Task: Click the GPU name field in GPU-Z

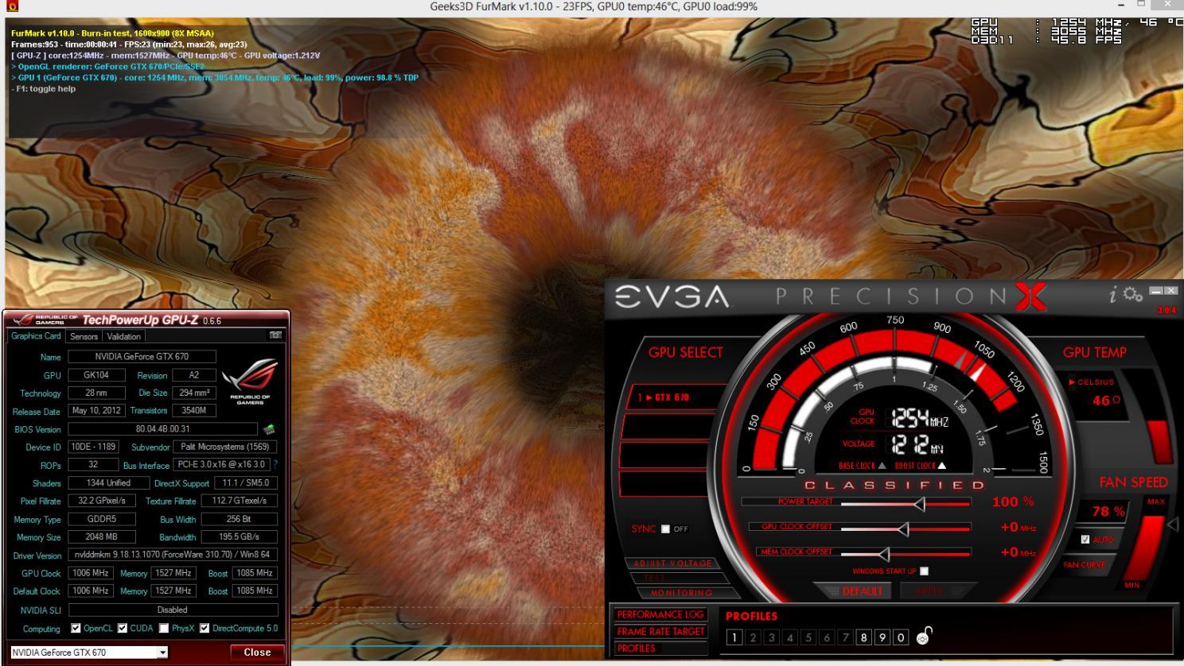Action: pyautogui.click(x=142, y=357)
